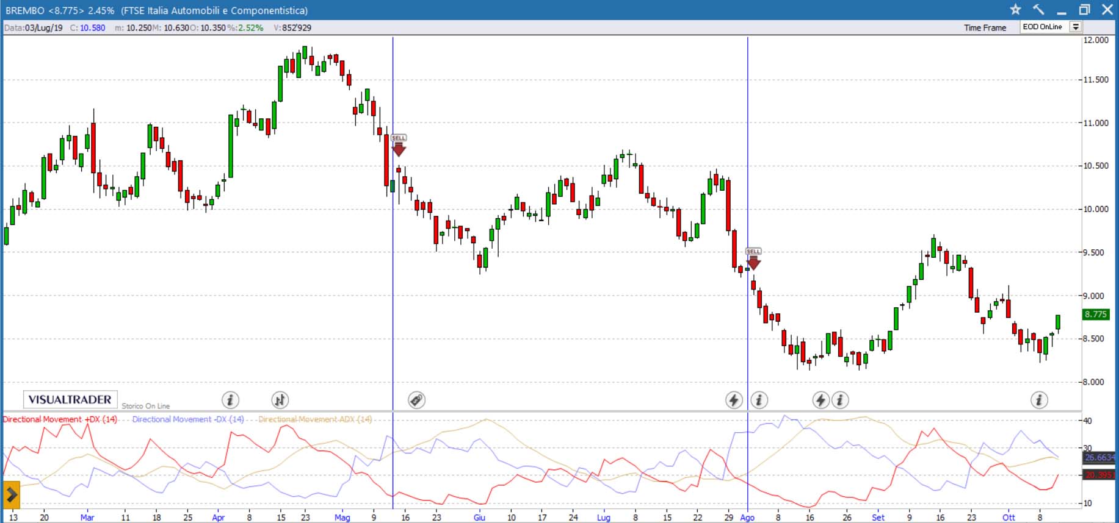
Task: Click the 11.500 price axis label
Action: click(x=1096, y=80)
